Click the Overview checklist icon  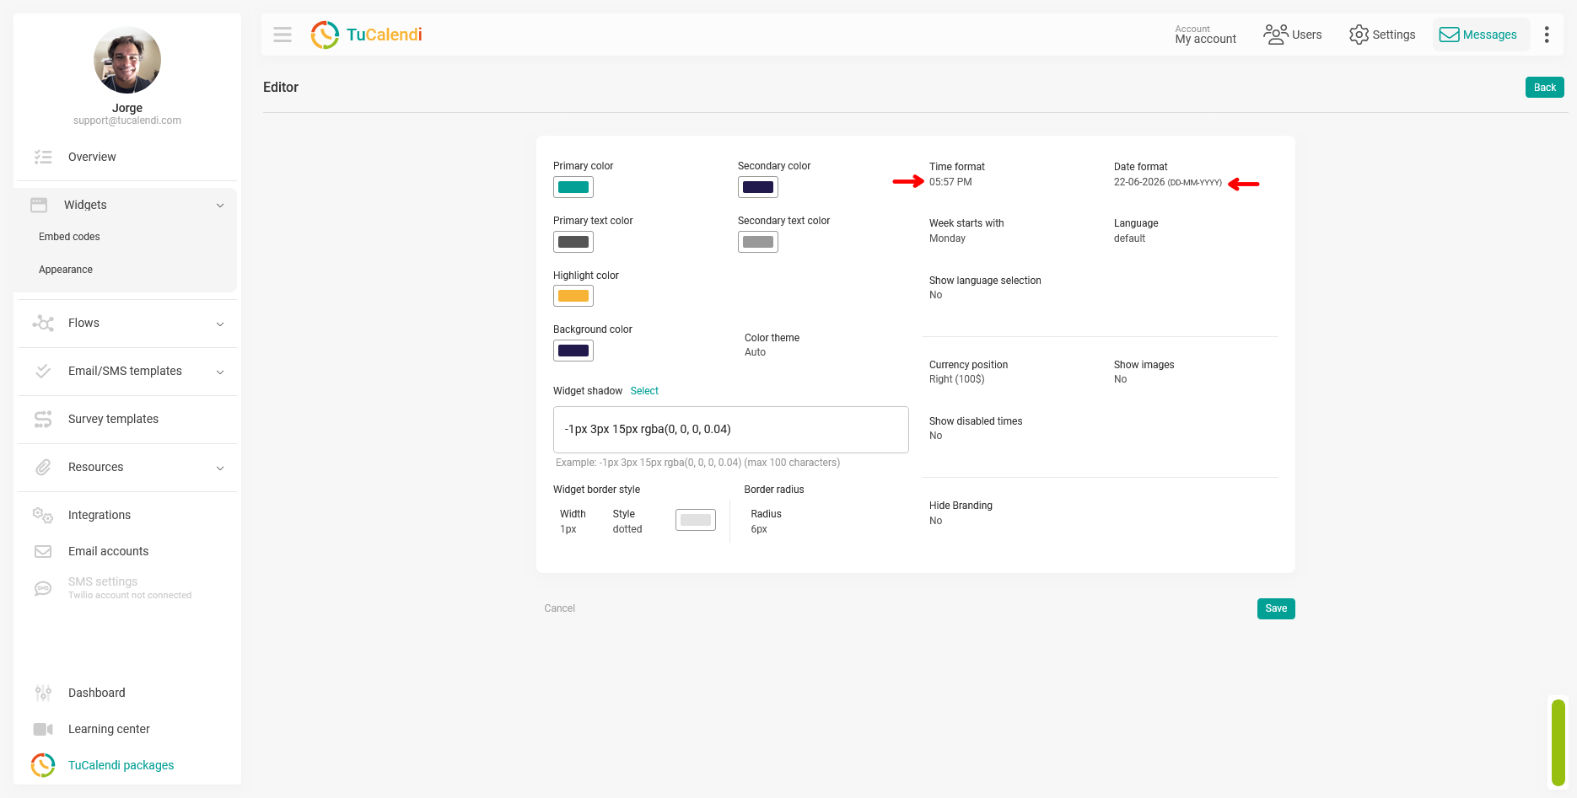point(43,157)
